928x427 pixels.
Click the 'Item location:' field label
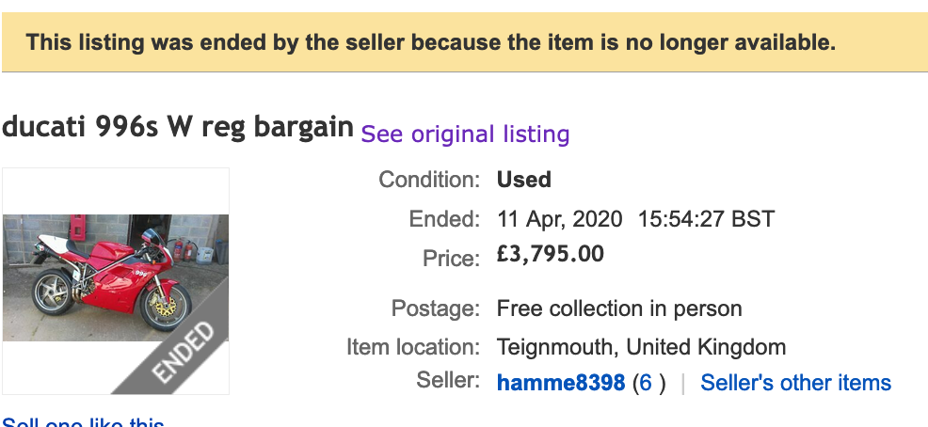point(413,347)
